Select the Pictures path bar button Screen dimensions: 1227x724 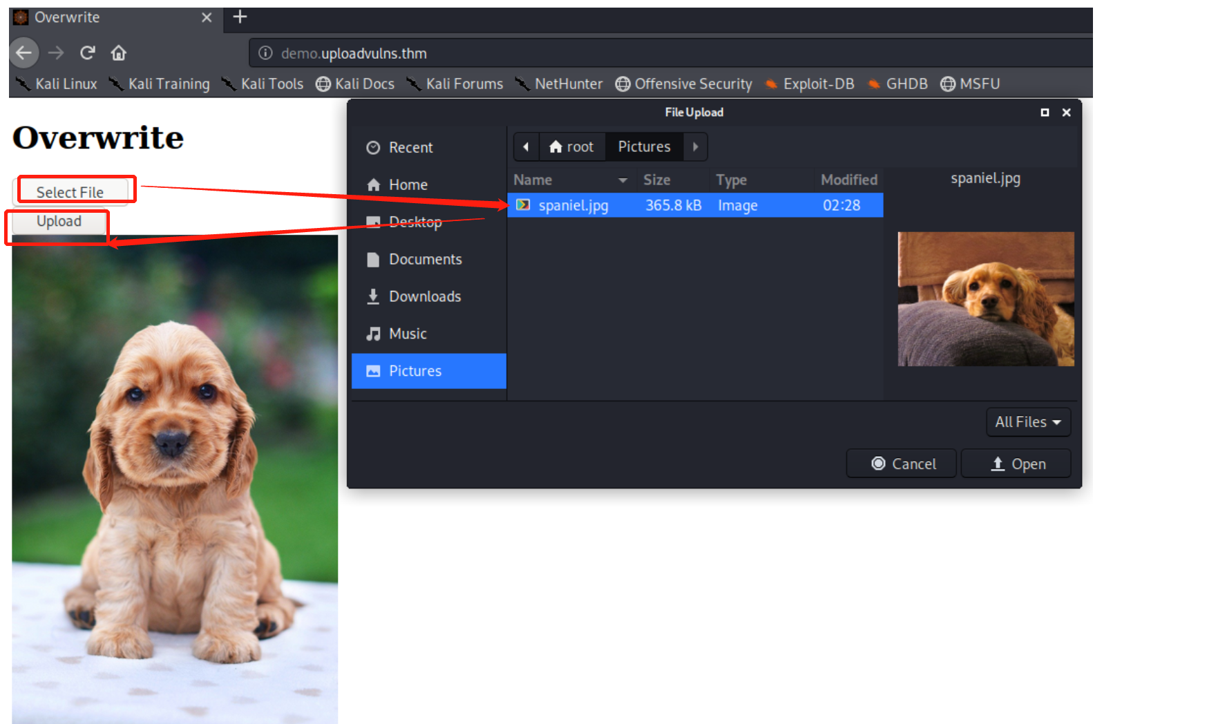pyautogui.click(x=644, y=146)
